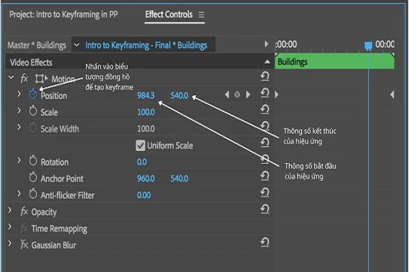Toggle the Time Remapping fx switch
This screenshot has height=272, width=409.
(25, 228)
